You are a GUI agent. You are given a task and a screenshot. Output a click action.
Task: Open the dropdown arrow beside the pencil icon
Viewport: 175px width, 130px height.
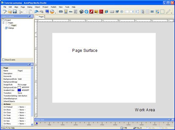[x=171, y=13]
